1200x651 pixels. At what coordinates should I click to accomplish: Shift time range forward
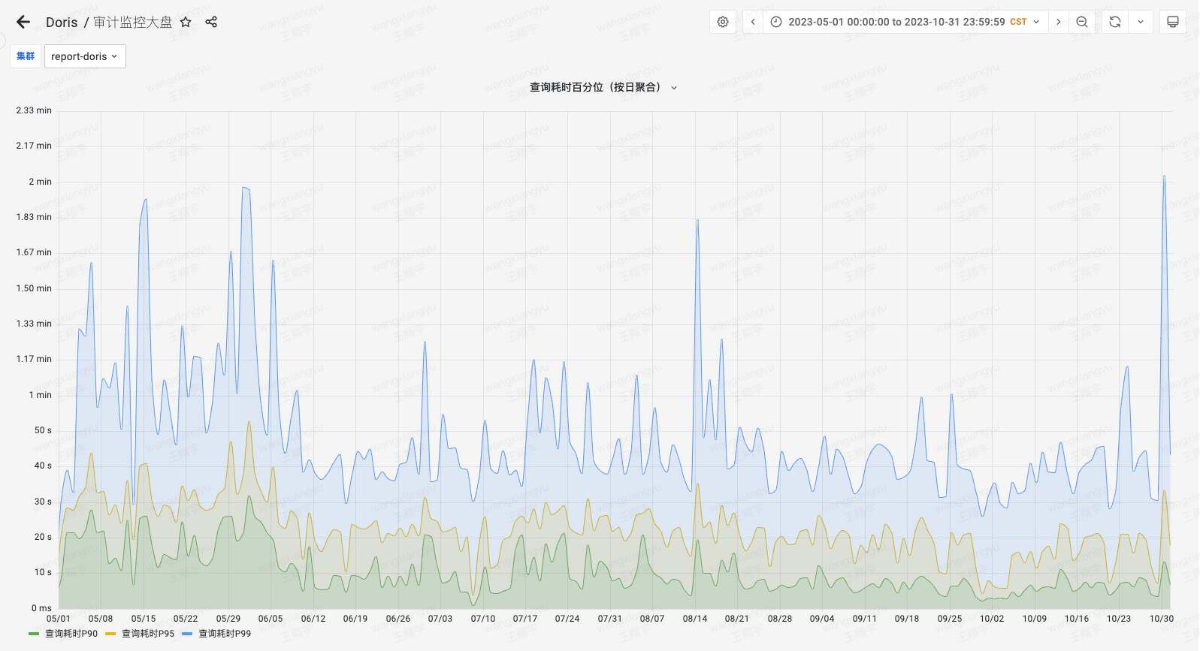pos(1058,22)
